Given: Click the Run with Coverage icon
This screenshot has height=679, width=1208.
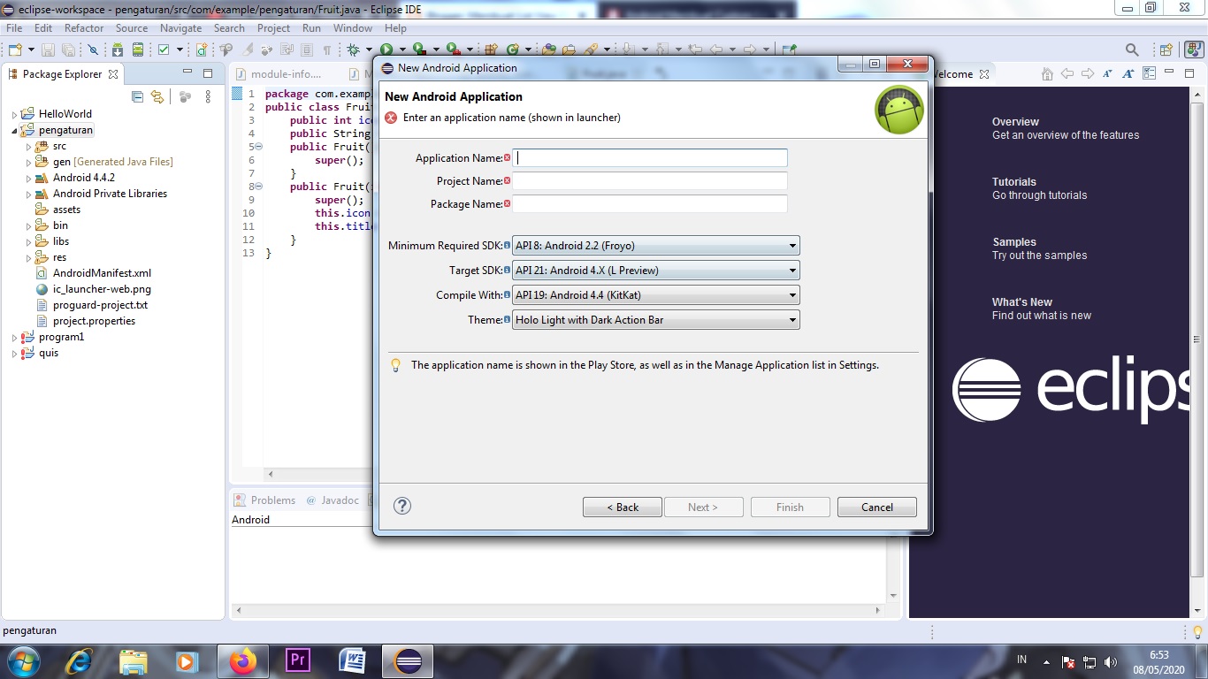Looking at the screenshot, I should tap(419, 50).
